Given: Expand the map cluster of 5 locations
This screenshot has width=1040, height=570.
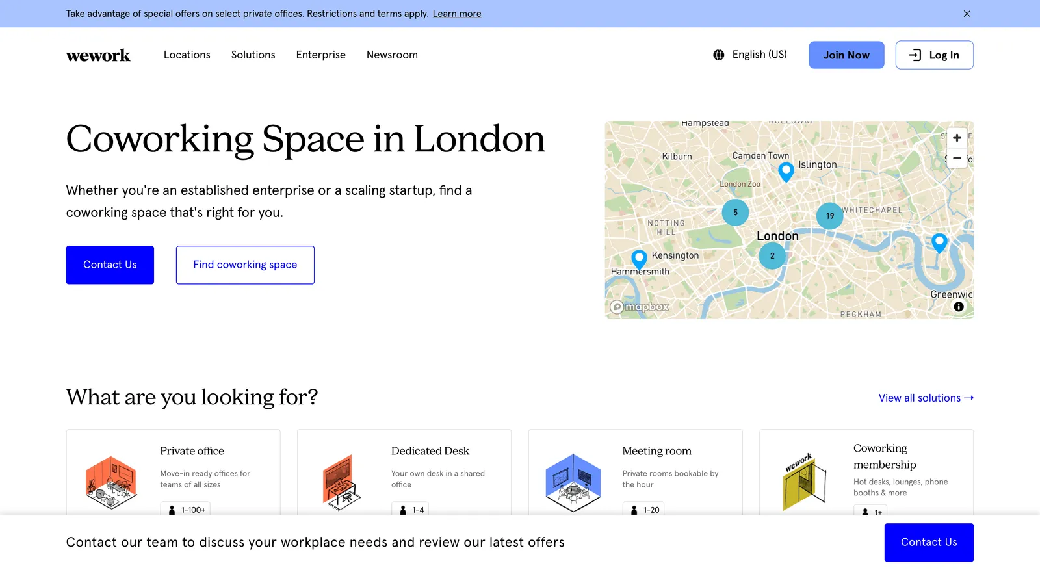Looking at the screenshot, I should (735, 213).
